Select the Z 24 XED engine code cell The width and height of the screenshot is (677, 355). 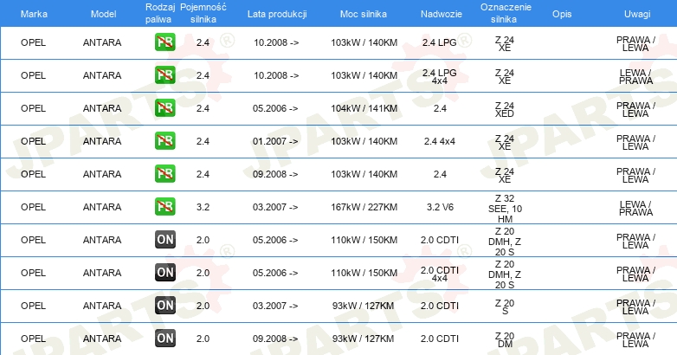click(505, 110)
